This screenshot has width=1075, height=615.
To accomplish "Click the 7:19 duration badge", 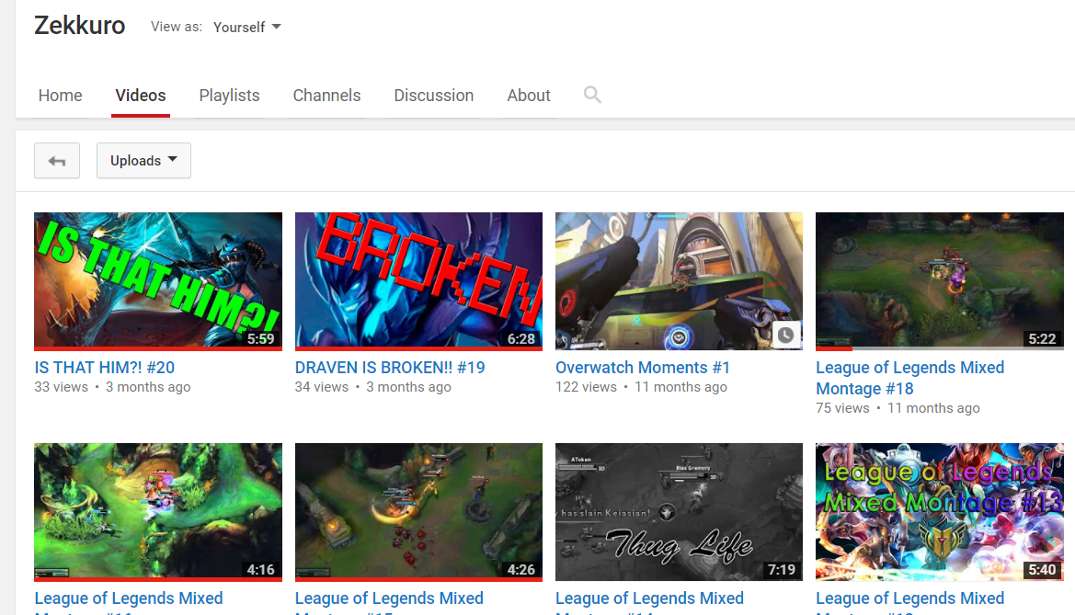I will click(782, 570).
